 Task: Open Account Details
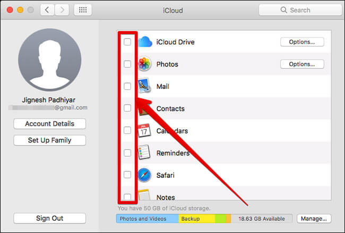coord(50,123)
